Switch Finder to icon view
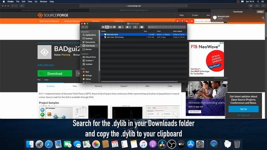The height and width of the screenshot is (150, 267). [103, 27]
